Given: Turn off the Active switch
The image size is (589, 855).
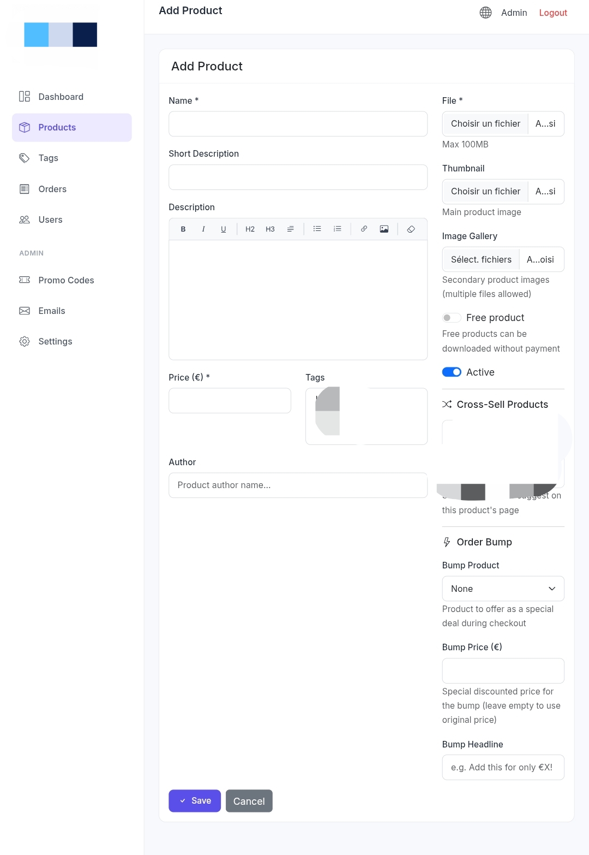Looking at the screenshot, I should (x=452, y=372).
